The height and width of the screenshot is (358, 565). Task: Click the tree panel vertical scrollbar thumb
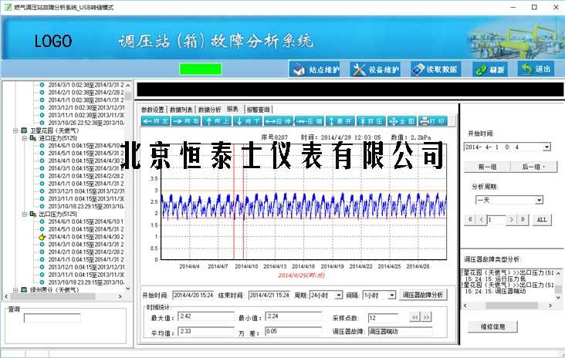pos(128,96)
